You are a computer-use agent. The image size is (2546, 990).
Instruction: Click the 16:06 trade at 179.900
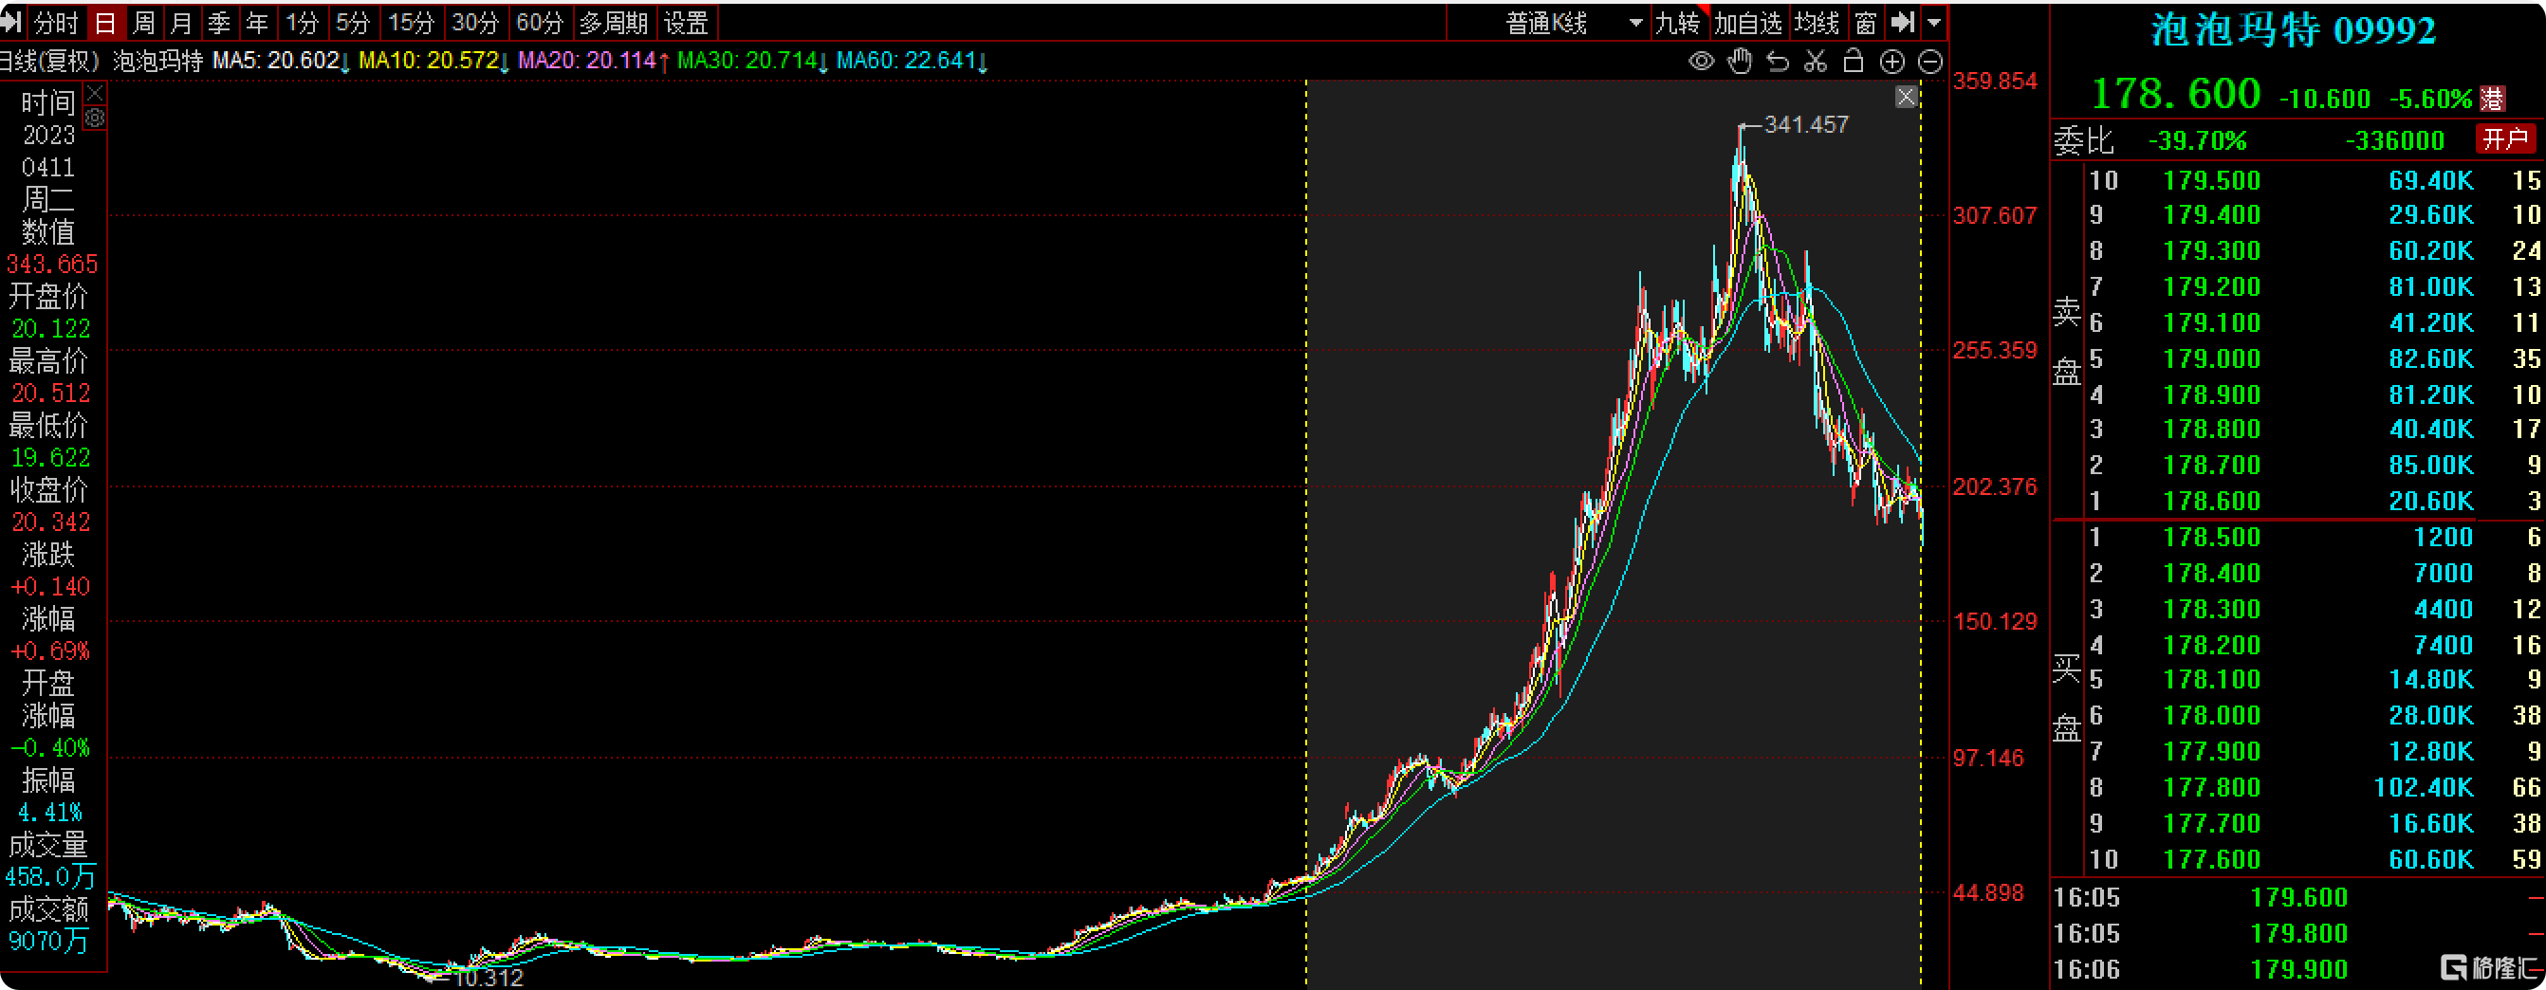[x=2297, y=969]
